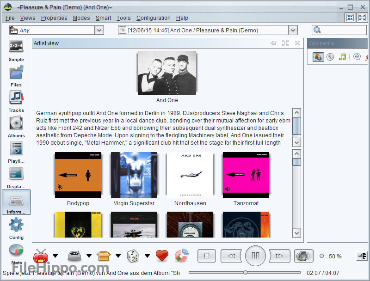
Task: Click the track progress slider
Action: coord(245,273)
